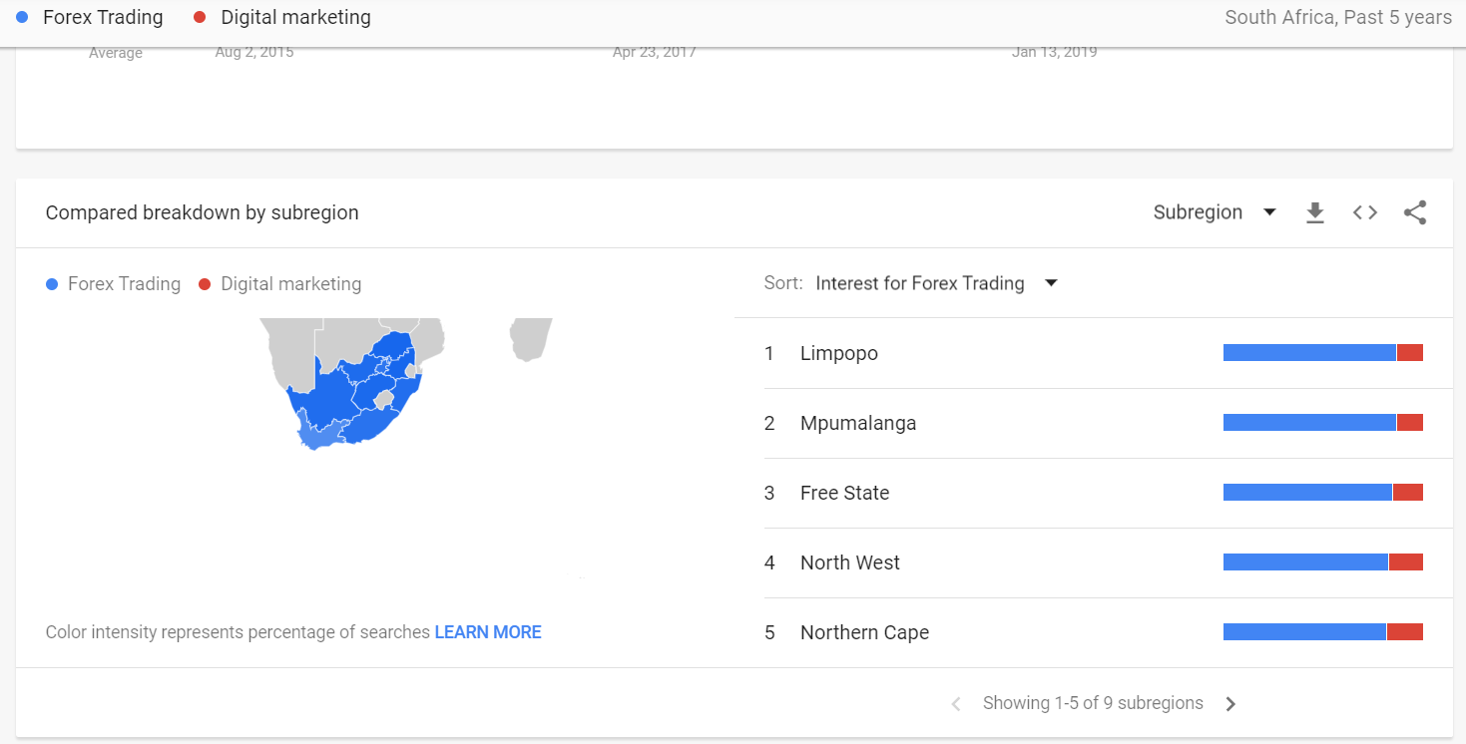The image size is (1466, 744).
Task: Click the previous page chevron
Action: pos(956,704)
